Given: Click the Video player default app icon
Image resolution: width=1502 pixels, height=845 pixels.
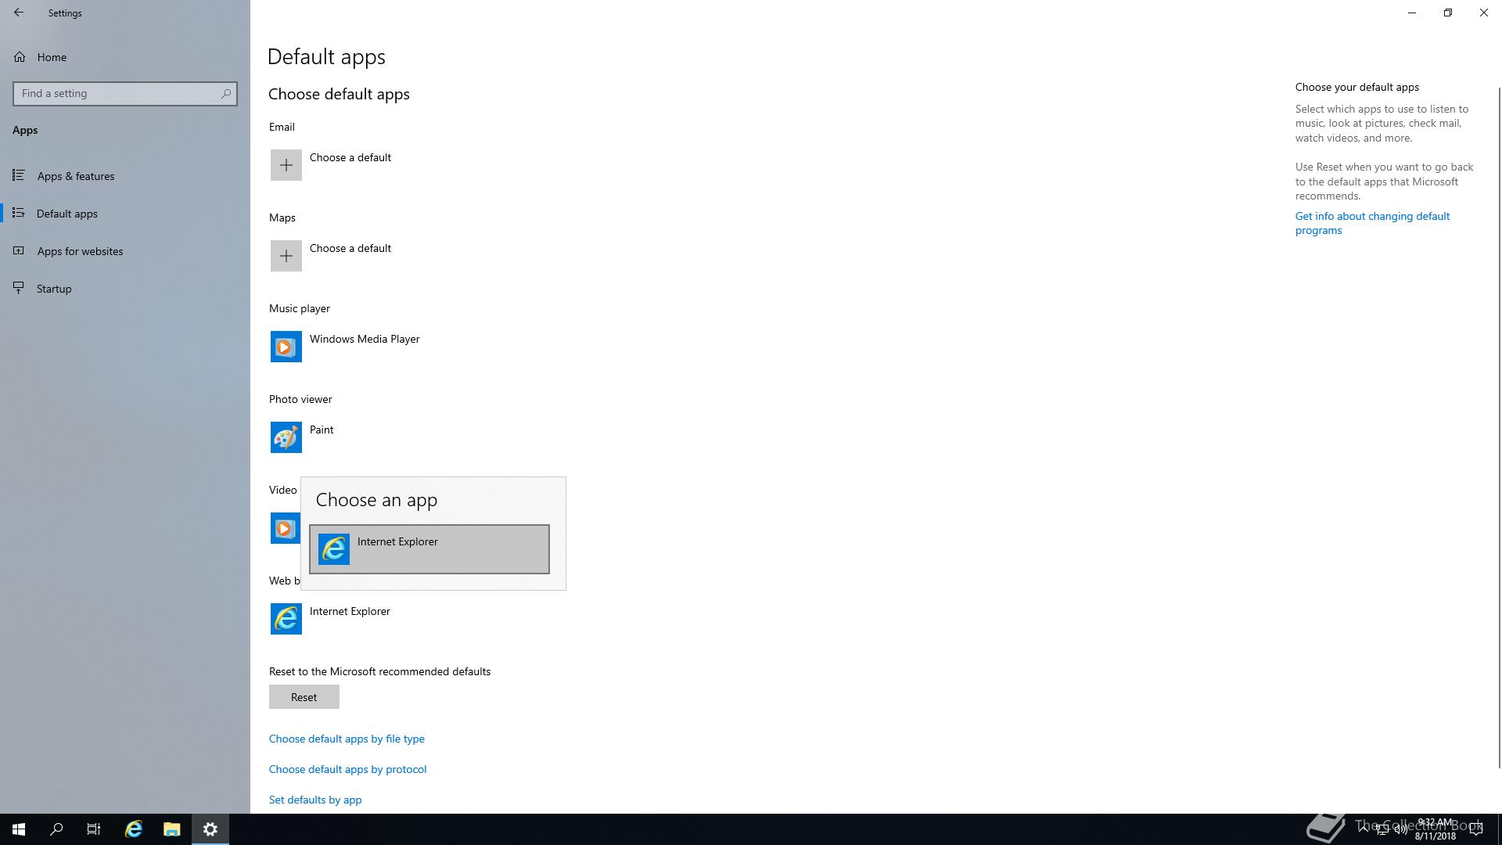Looking at the screenshot, I should click(x=285, y=528).
